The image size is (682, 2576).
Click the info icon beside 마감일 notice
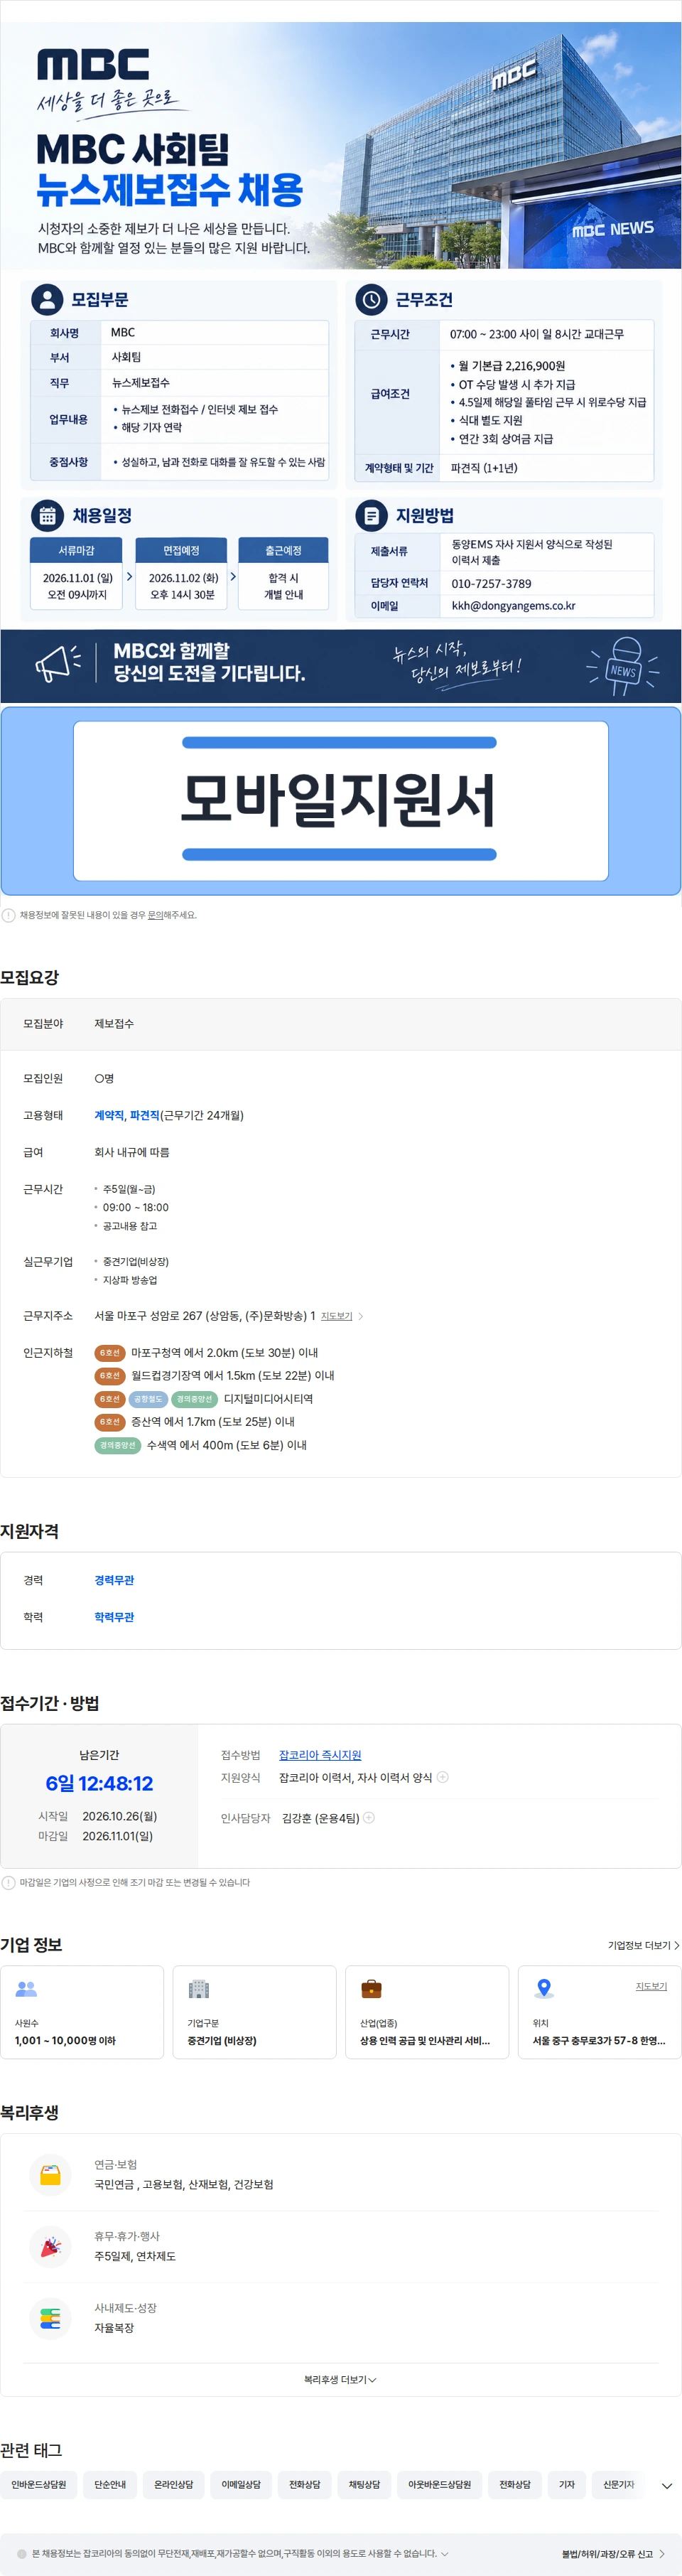pyautogui.click(x=8, y=1882)
